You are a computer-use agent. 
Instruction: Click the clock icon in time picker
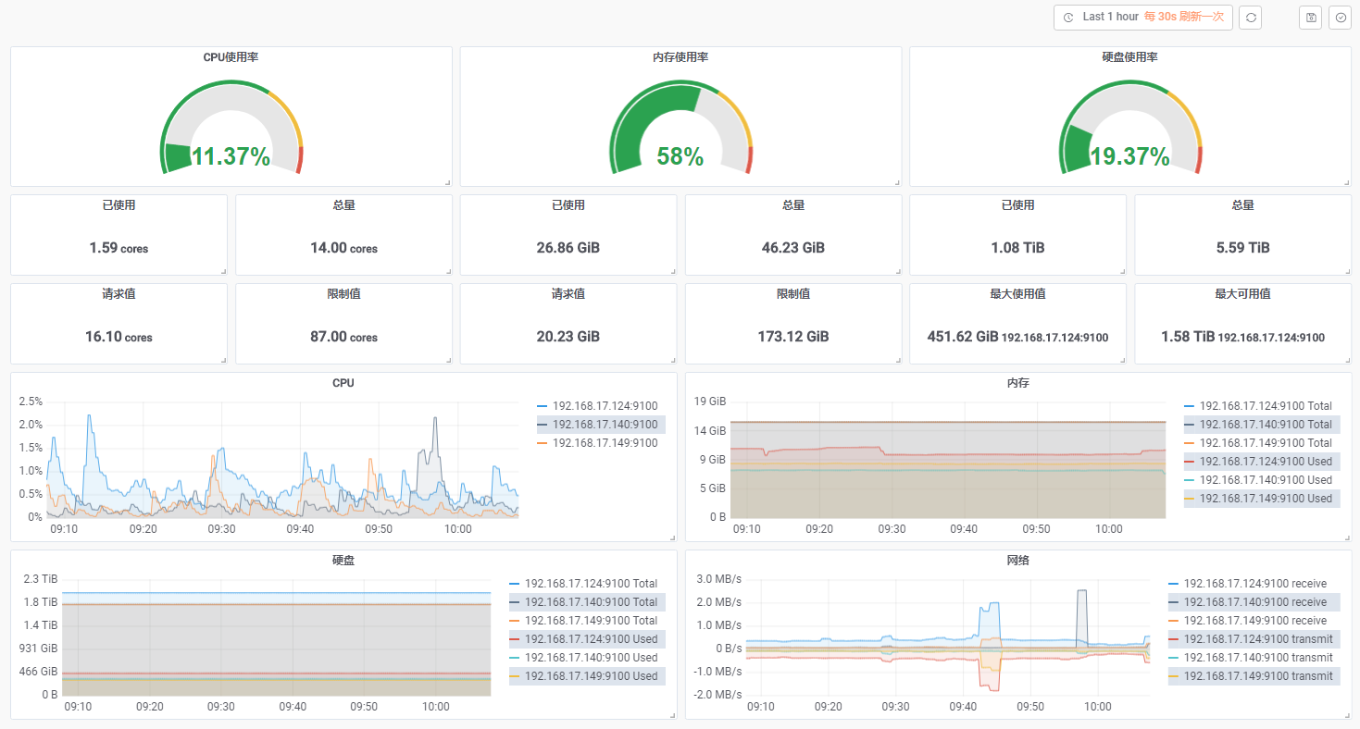(x=1068, y=18)
